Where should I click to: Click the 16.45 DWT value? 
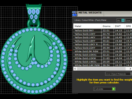[119, 37]
